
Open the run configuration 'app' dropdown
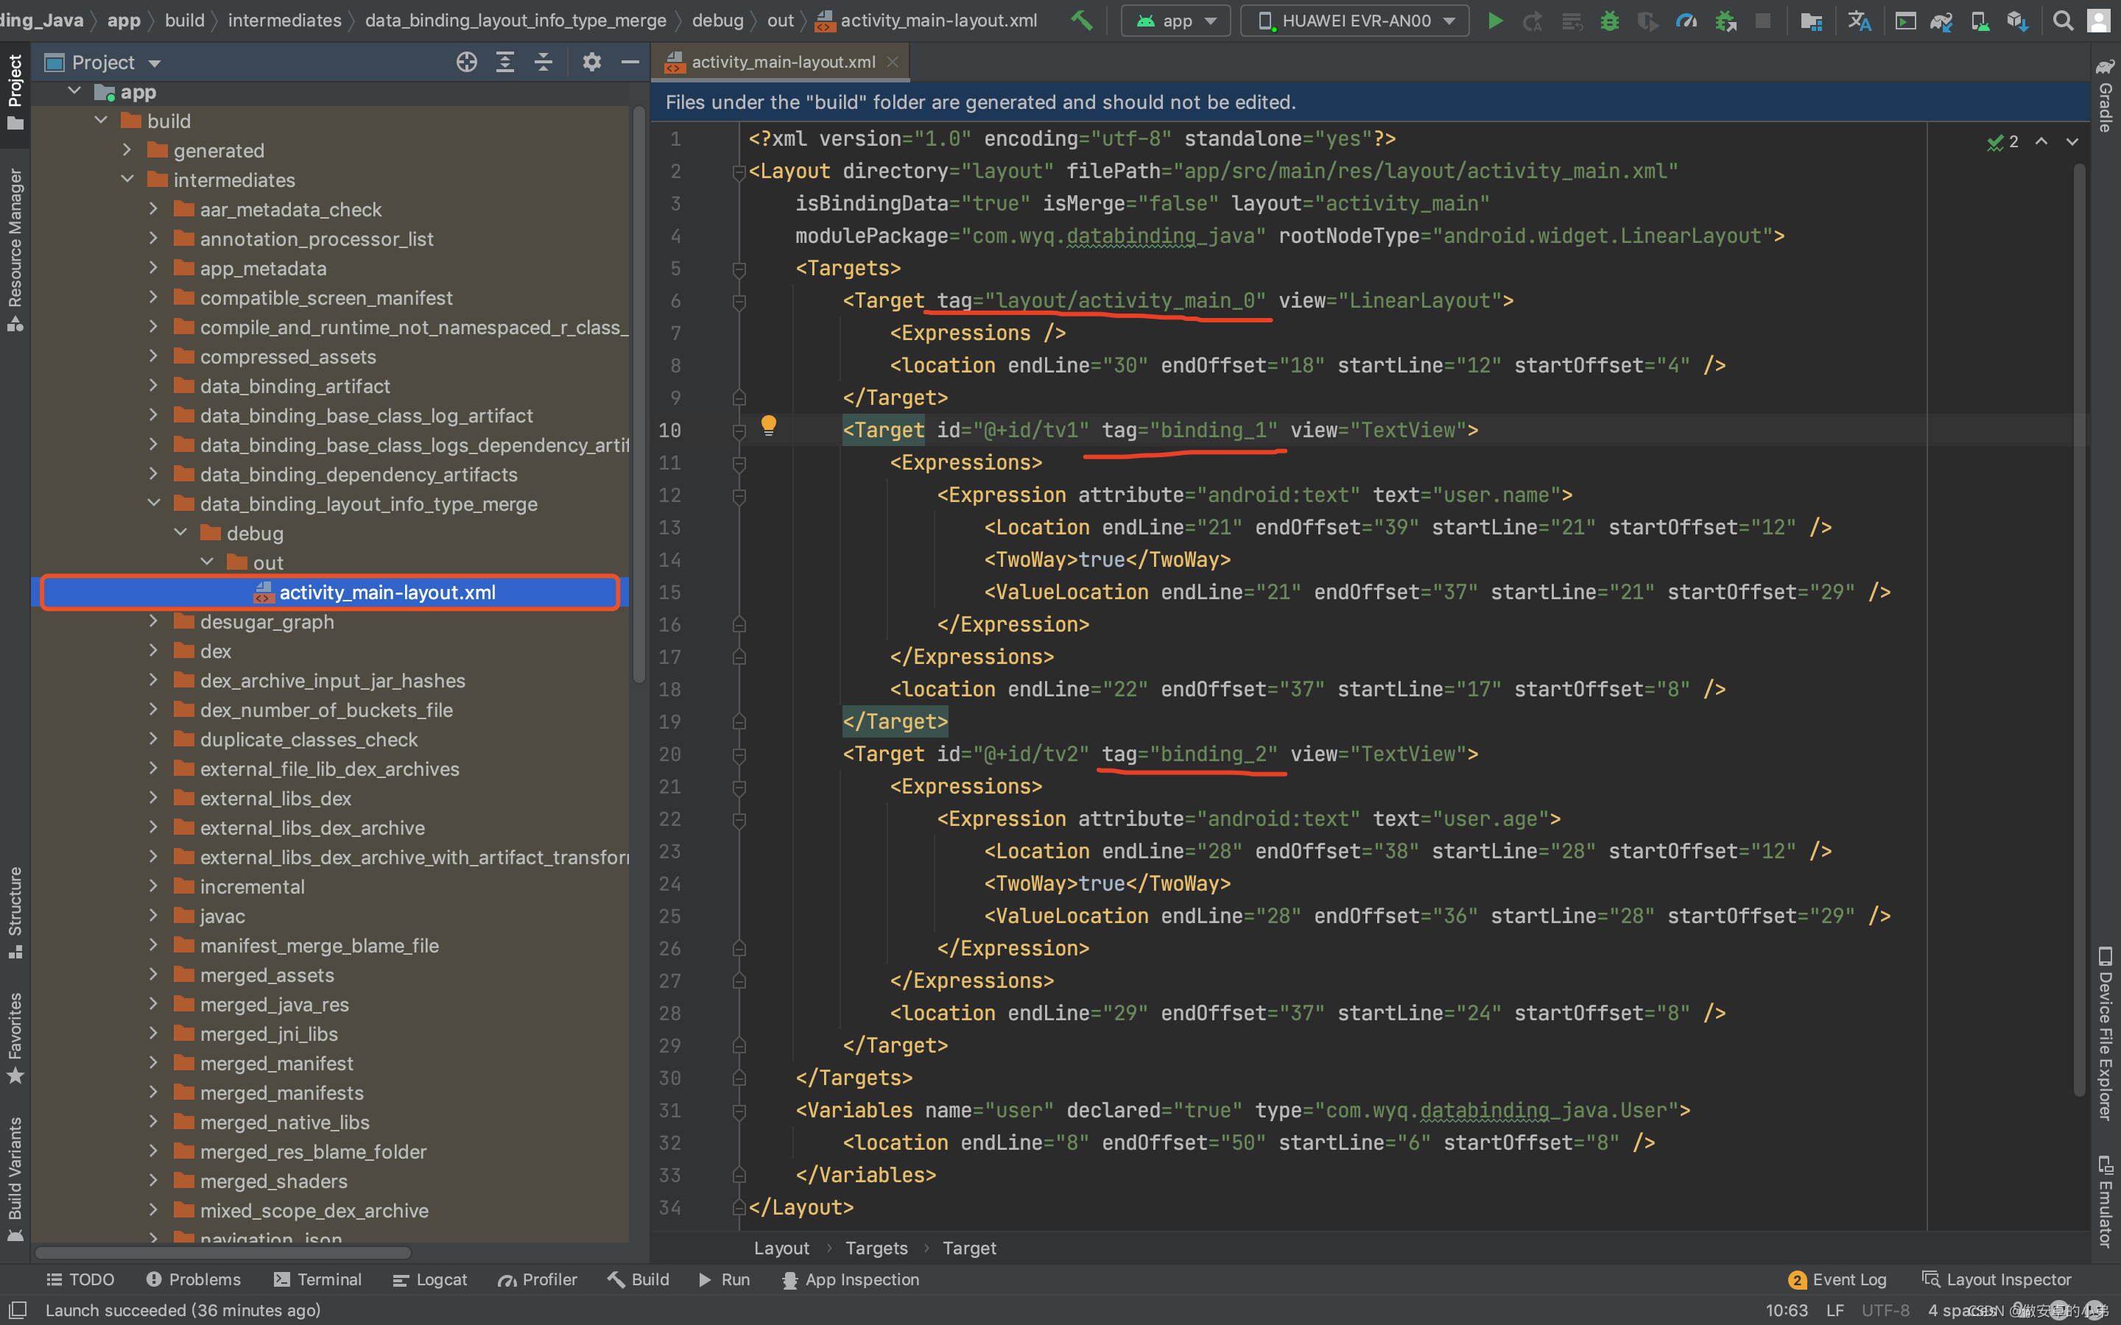tap(1175, 20)
